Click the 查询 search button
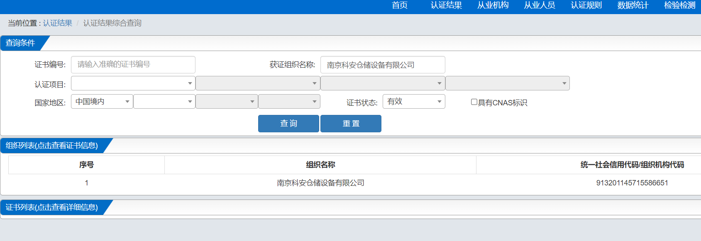The width and height of the screenshot is (701, 241). (x=288, y=124)
